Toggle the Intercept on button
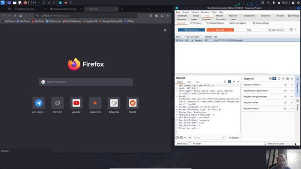301x169 pixels. click(191, 30)
